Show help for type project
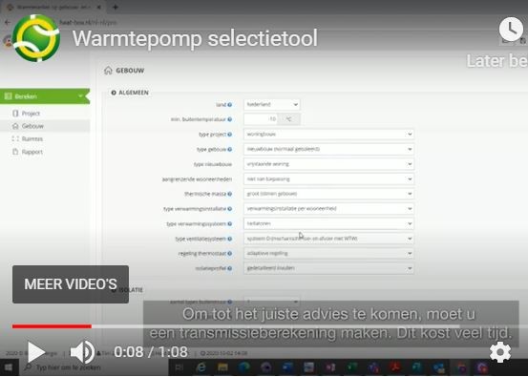 [x=230, y=135]
